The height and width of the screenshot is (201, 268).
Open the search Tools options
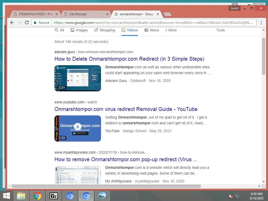(x=220, y=30)
